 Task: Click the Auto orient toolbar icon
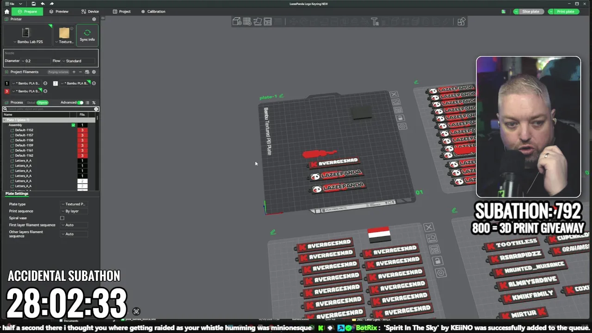[x=258, y=21]
